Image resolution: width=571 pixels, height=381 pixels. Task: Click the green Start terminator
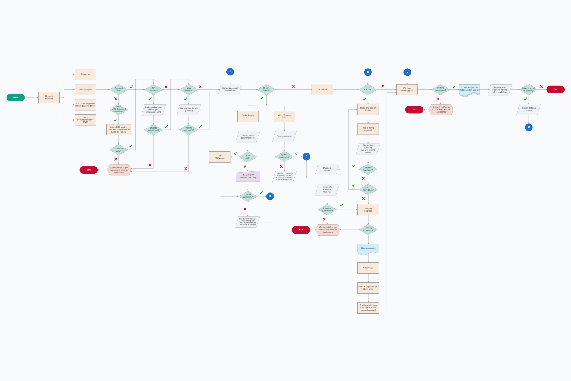[15, 97]
